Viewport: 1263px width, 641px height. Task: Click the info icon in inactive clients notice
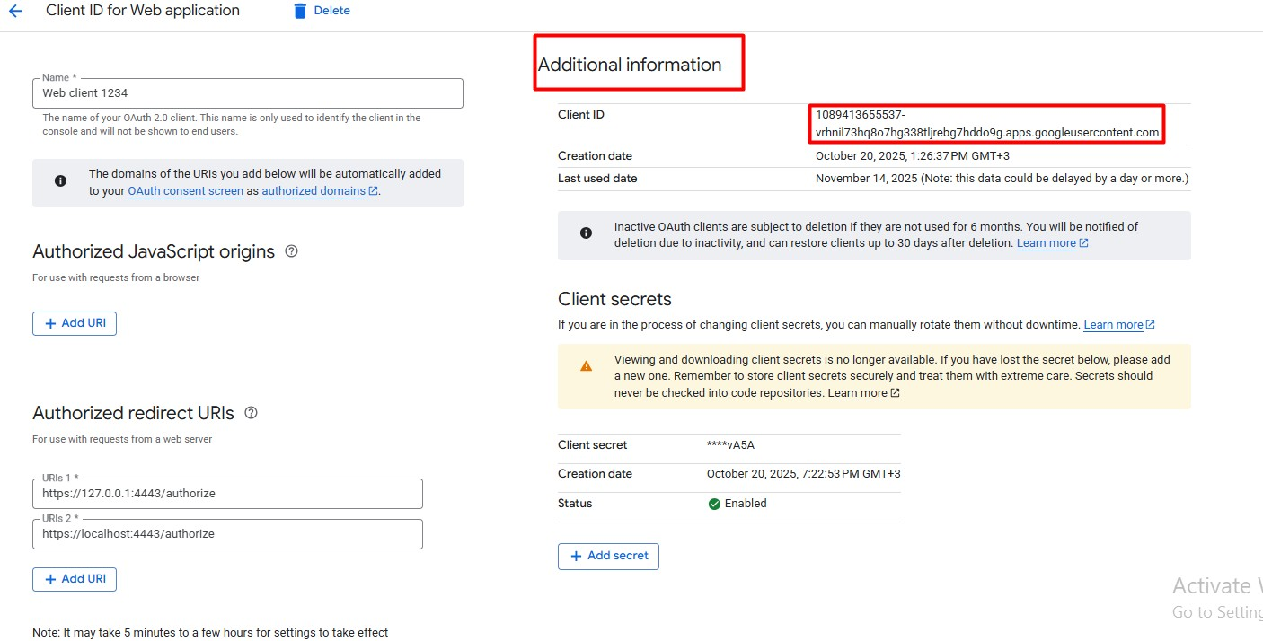(586, 233)
